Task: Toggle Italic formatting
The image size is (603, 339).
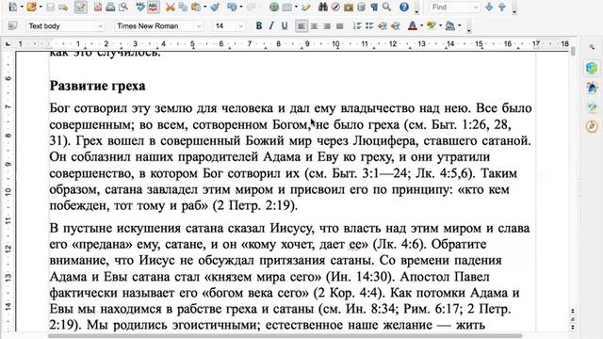Action: tap(271, 25)
